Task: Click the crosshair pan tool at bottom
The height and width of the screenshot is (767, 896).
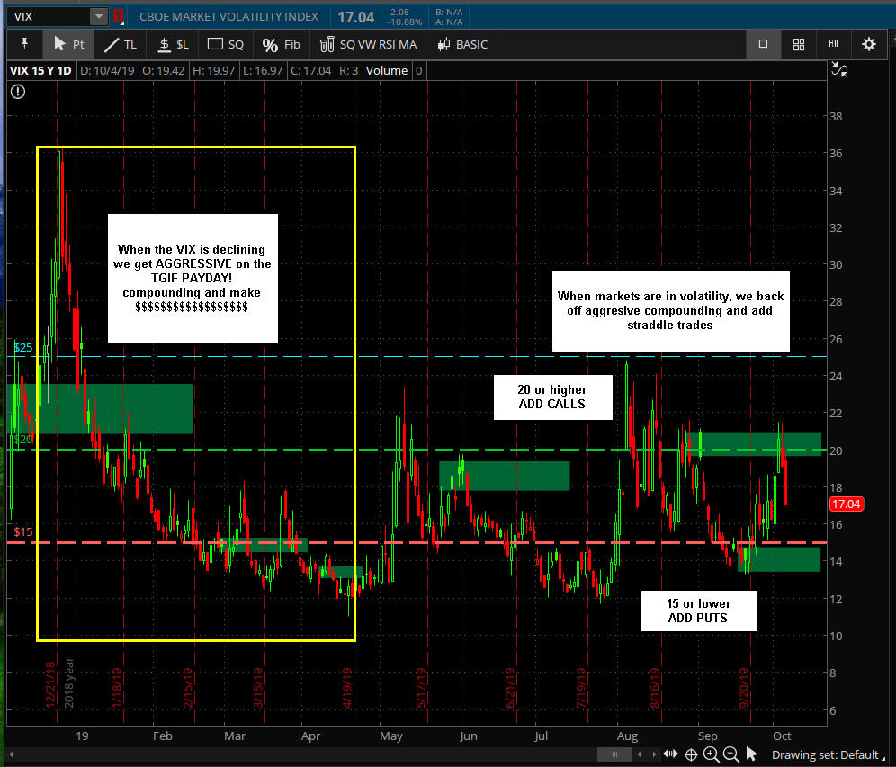Action: tap(691, 754)
